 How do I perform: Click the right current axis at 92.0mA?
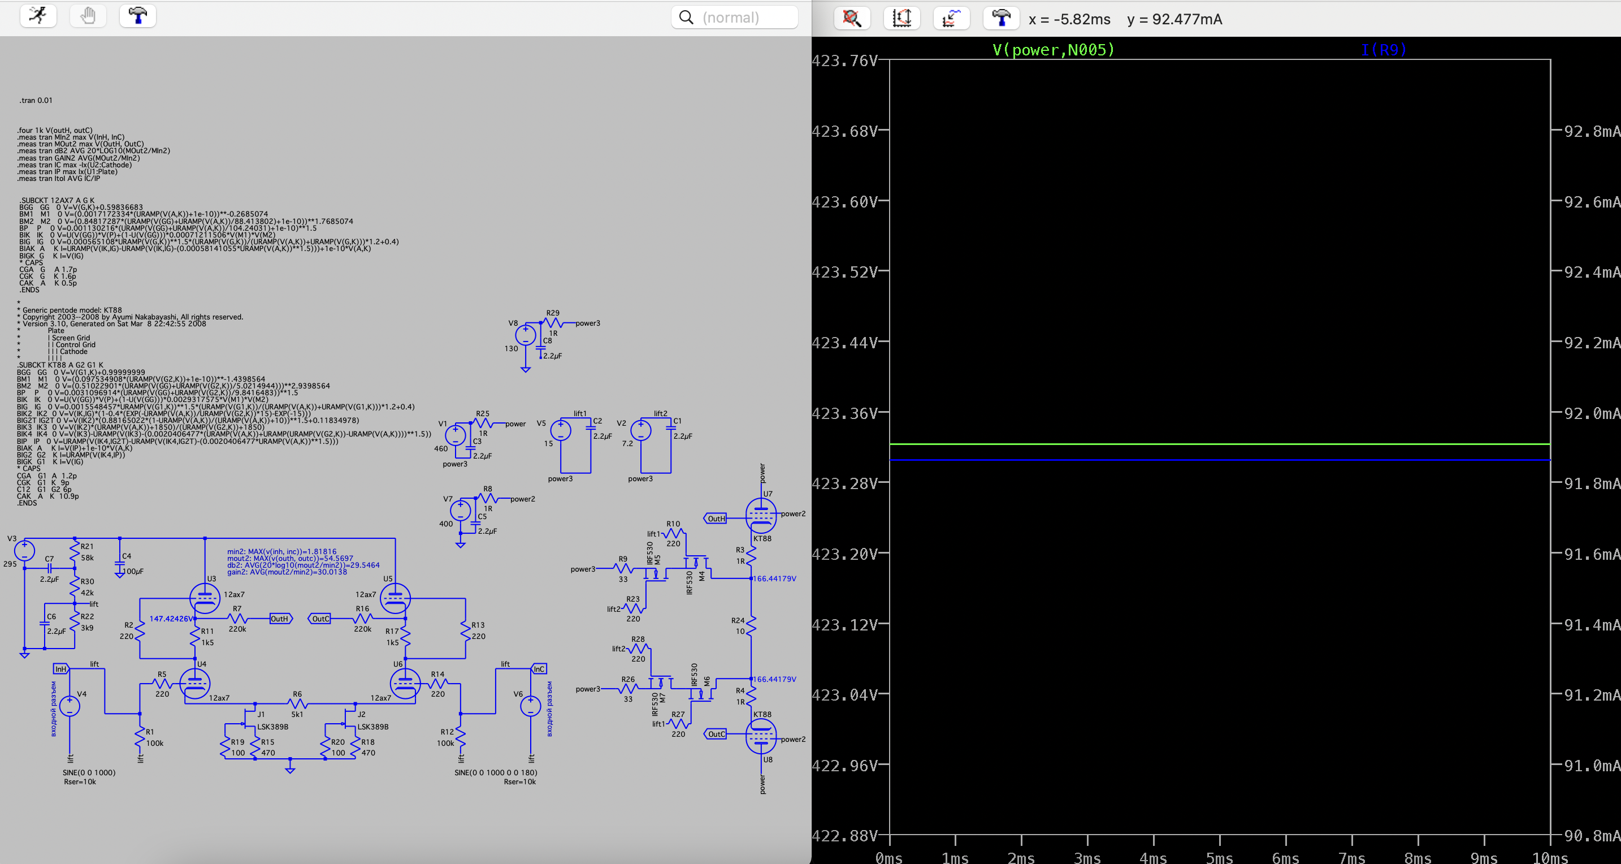(1592, 414)
